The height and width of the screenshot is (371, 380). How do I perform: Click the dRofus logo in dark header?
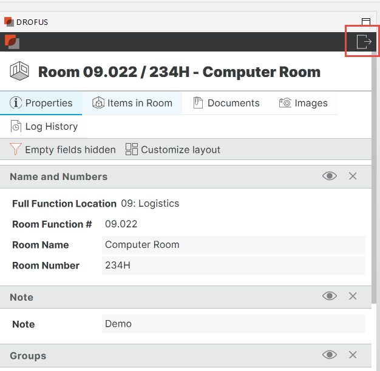(x=12, y=42)
